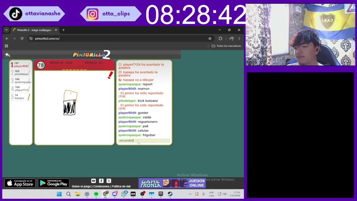This screenshot has width=357, height=201.
Task: Click the Pinturillo 2 logo
Action: [x=92, y=55]
